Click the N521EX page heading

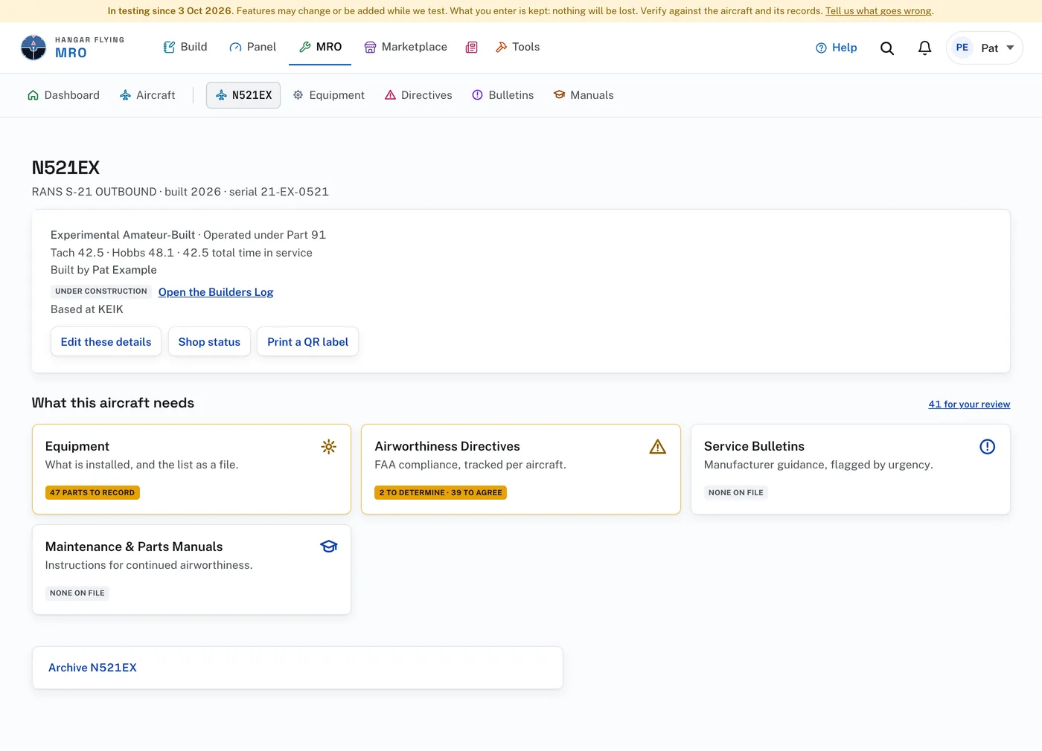[65, 168]
